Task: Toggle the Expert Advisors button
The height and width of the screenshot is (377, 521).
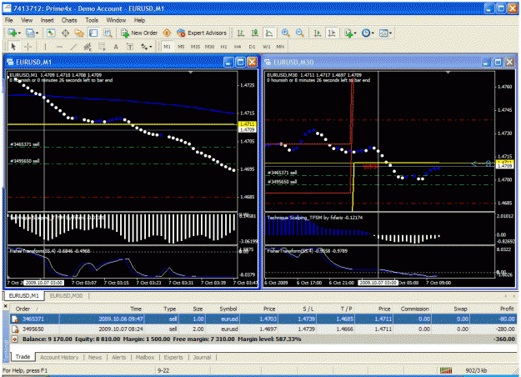Action: point(202,33)
